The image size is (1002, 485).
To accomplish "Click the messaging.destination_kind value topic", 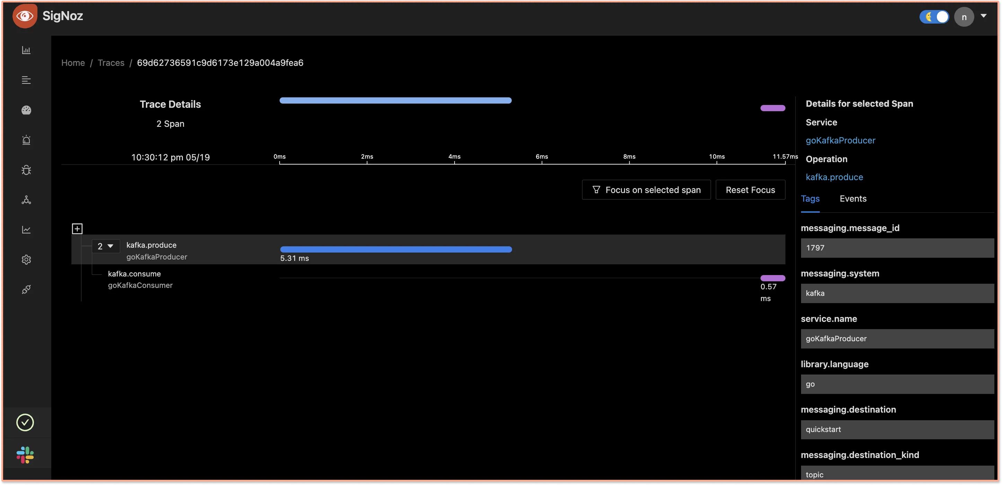I will tap(897, 474).
